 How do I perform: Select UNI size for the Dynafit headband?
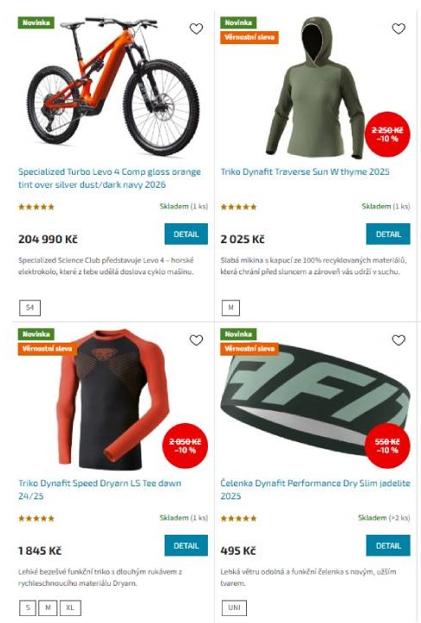[x=234, y=607]
